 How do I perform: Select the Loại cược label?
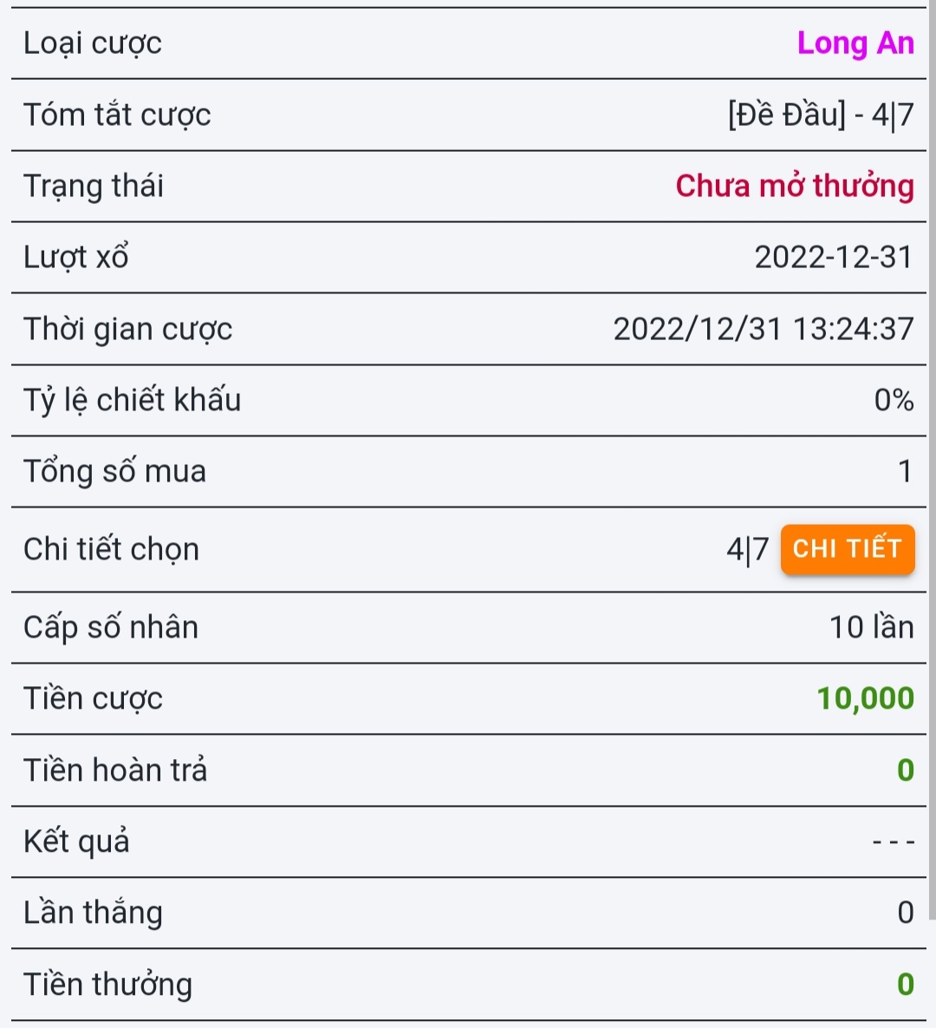pos(93,44)
